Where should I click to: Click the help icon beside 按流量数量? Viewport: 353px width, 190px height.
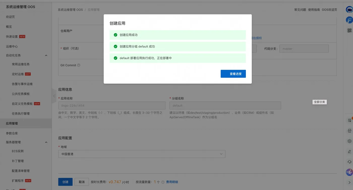163,182
